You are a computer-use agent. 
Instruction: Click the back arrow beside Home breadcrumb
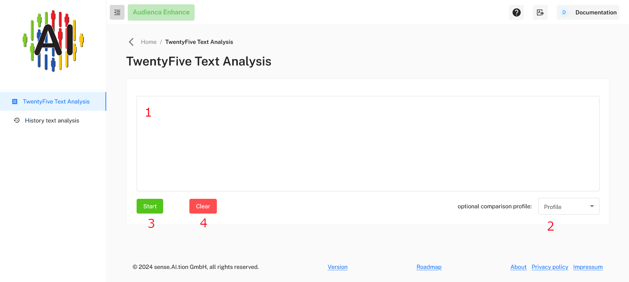click(x=131, y=42)
